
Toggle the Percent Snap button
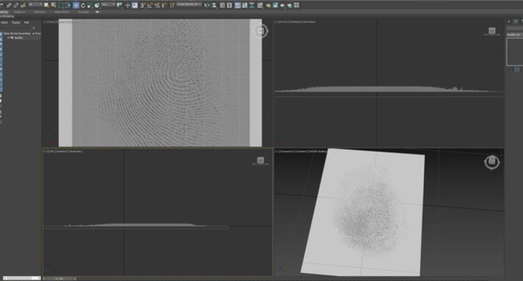tap(157, 5)
